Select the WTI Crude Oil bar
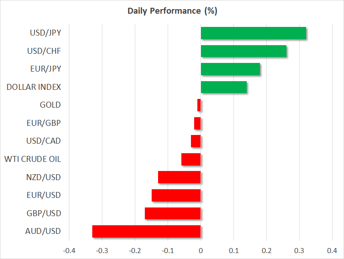Image resolution: width=344 pixels, height=259 pixels. [x=191, y=159]
